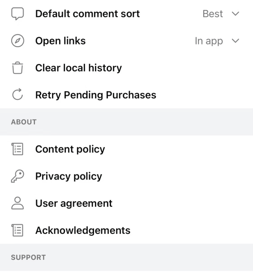Tap Clear local history
The image size is (253, 272).
tap(126, 68)
